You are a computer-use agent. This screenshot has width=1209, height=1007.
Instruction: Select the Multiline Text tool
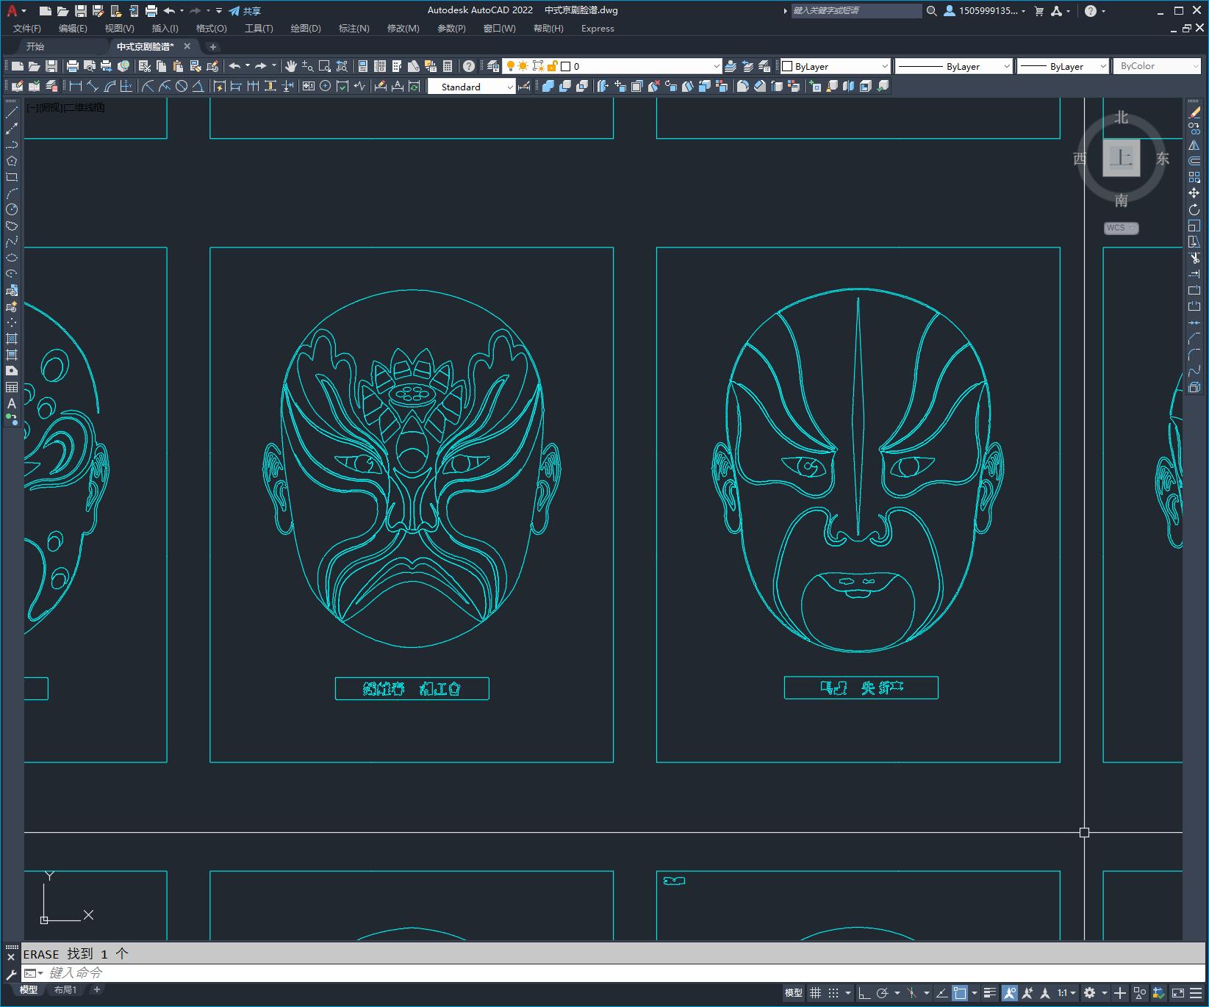pyautogui.click(x=12, y=403)
